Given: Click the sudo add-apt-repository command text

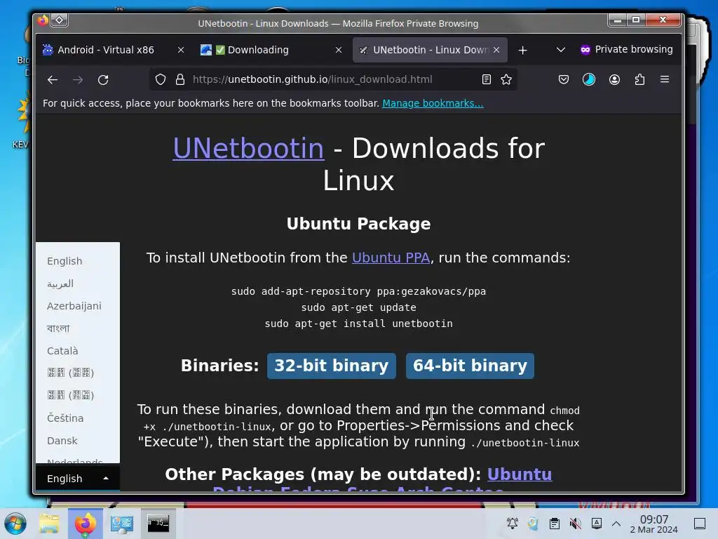Looking at the screenshot, I should 358,291.
